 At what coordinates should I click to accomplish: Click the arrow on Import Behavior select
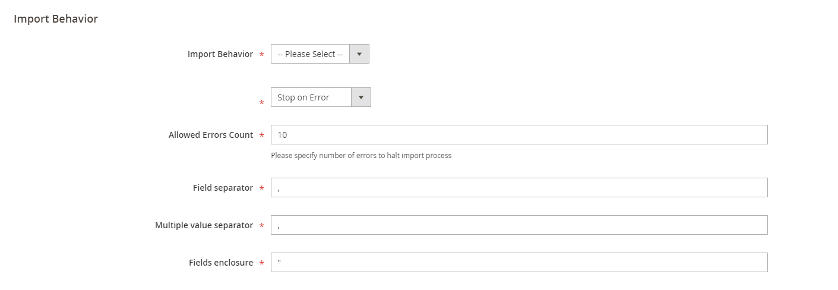[359, 54]
